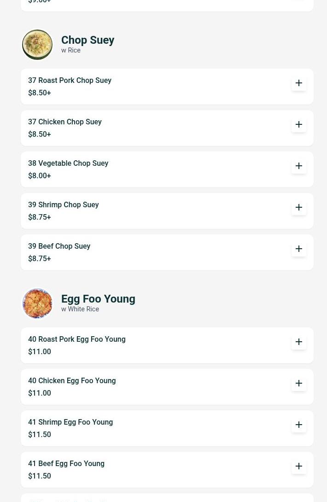Open the 37 Roast Pork Chop Suey item name

tap(70, 80)
